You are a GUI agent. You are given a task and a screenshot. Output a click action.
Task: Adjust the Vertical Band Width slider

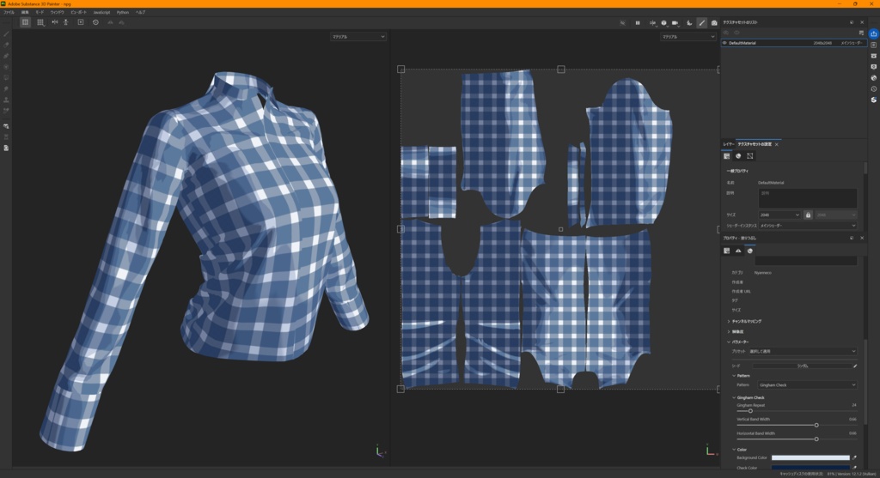[797, 425]
